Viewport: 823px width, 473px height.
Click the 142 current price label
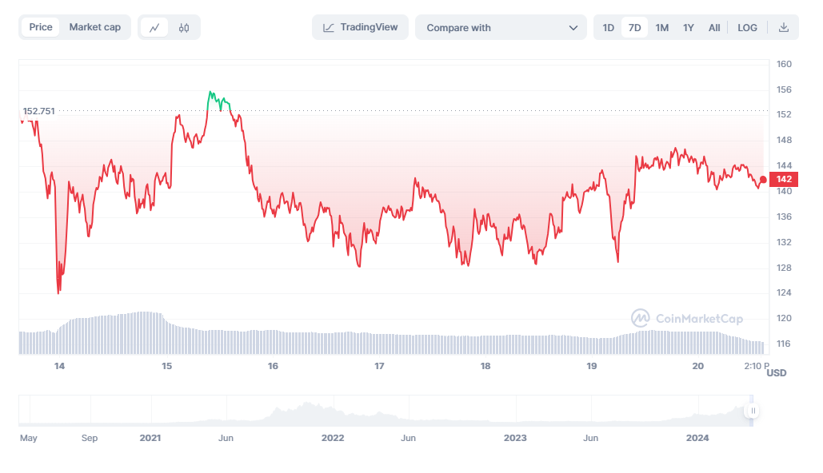click(x=783, y=179)
